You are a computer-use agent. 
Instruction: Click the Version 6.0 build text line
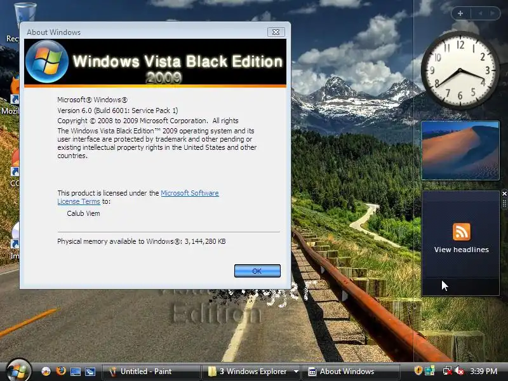(x=117, y=110)
